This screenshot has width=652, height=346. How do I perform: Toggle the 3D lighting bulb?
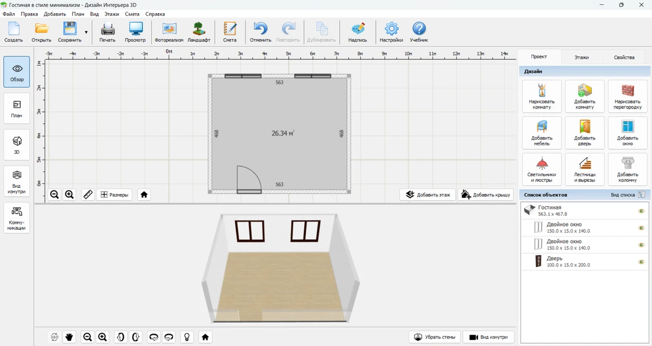click(x=187, y=337)
